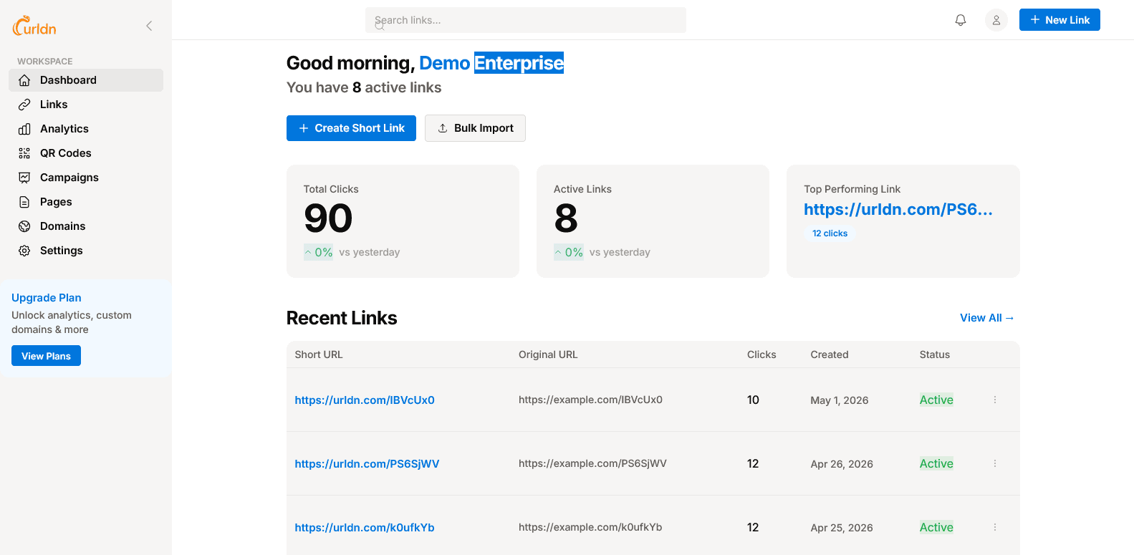
Task: Open the notifications bell
Action: tap(961, 20)
